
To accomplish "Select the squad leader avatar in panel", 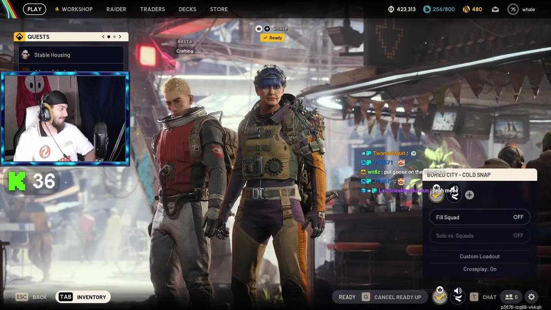I will point(436,195).
